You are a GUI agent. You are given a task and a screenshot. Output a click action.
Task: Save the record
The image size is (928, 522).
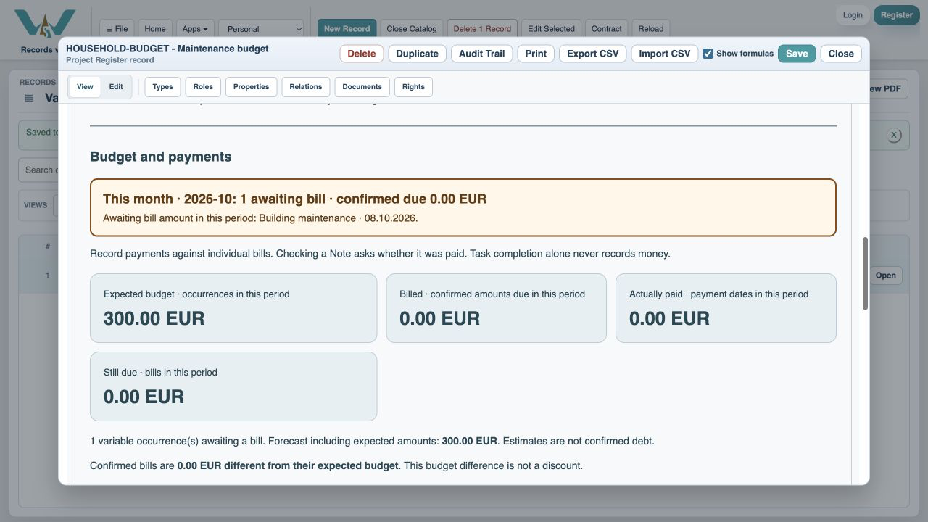coord(797,54)
